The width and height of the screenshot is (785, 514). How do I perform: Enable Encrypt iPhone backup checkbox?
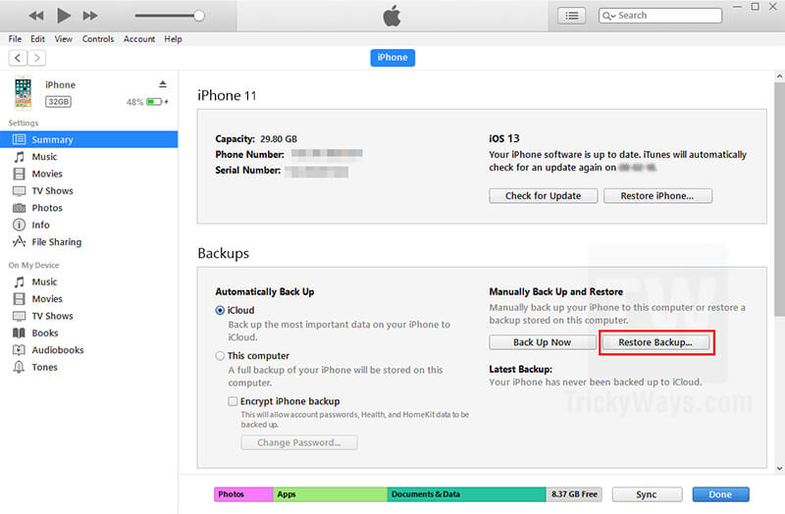(233, 401)
